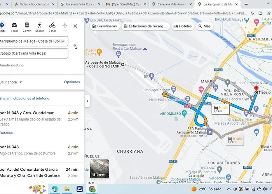272x194 pixels.
Task: Open Chrome from the taskbar
Action: 92,189
